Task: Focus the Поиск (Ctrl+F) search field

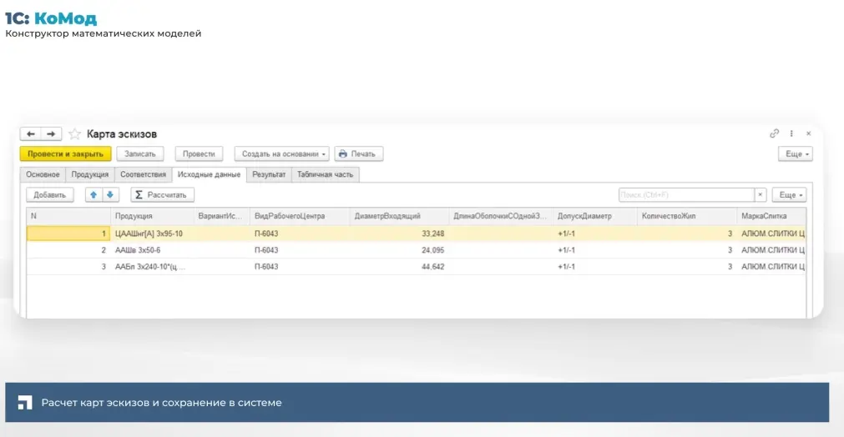Action: (x=685, y=194)
